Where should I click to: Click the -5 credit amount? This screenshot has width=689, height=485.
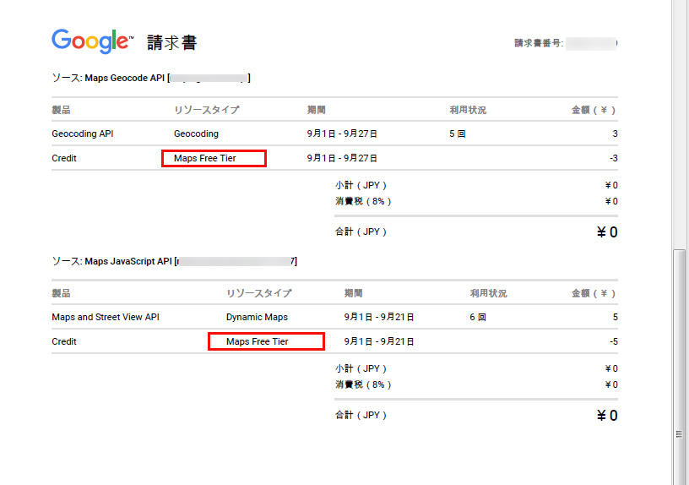(613, 341)
